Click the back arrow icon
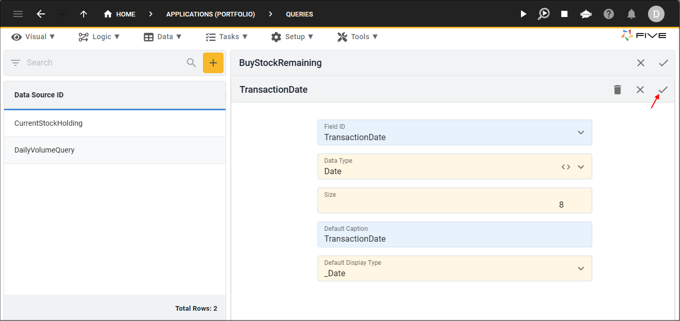 pos(41,14)
